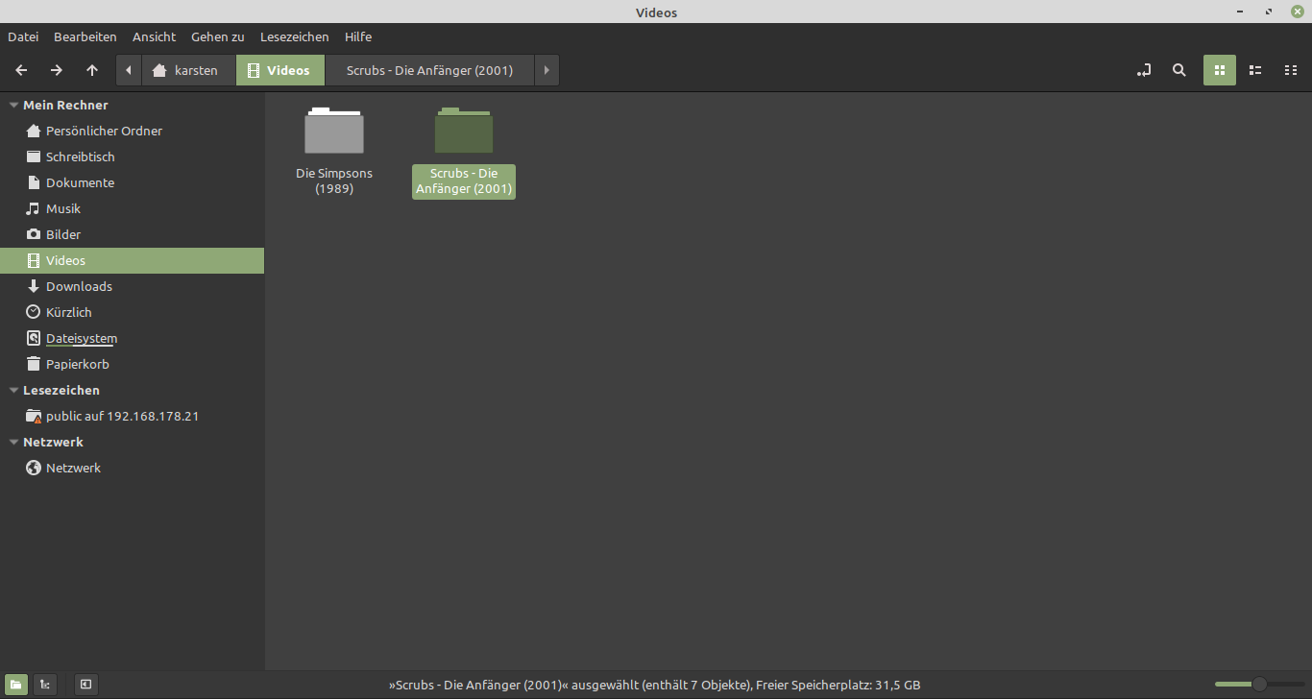Open Musik in sidebar
Image resolution: width=1312 pixels, height=699 pixels.
pyautogui.click(x=132, y=208)
